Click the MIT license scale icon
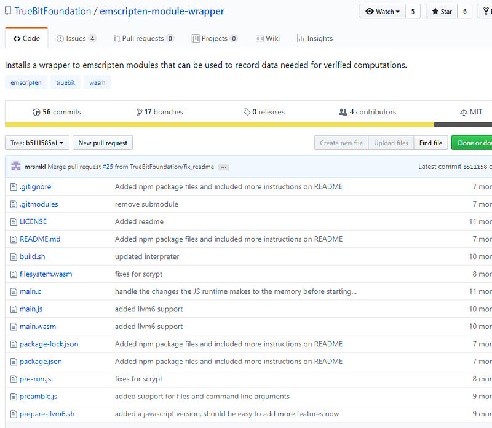 tap(463, 112)
